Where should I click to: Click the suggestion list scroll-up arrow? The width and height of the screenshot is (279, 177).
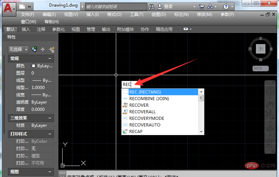[x=201, y=92]
